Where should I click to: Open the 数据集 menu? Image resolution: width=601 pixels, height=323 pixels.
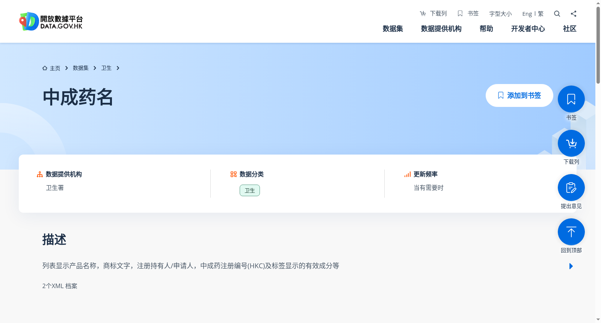pyautogui.click(x=393, y=29)
